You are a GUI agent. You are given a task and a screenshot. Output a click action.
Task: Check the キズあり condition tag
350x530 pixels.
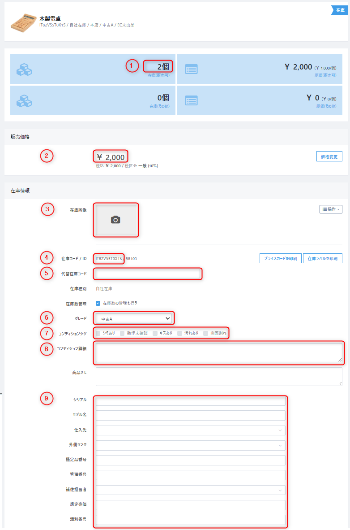point(155,333)
